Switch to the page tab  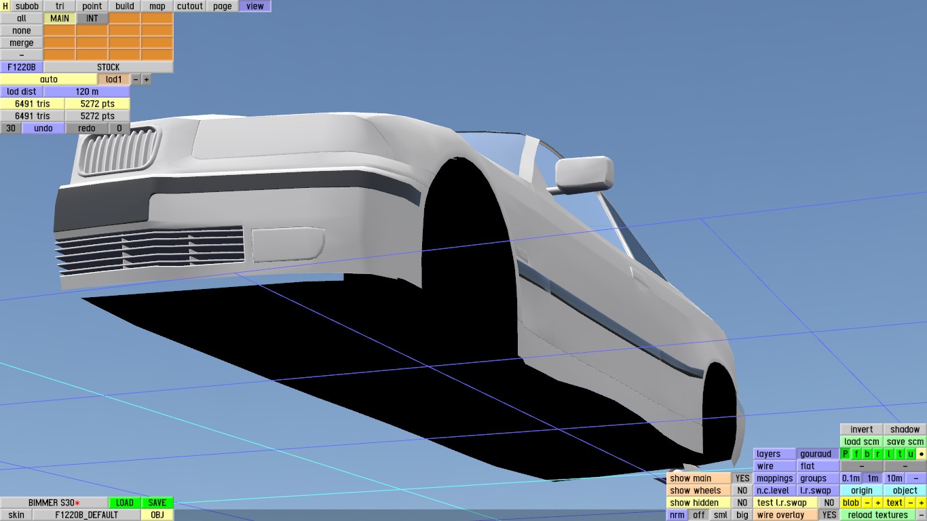click(x=223, y=6)
